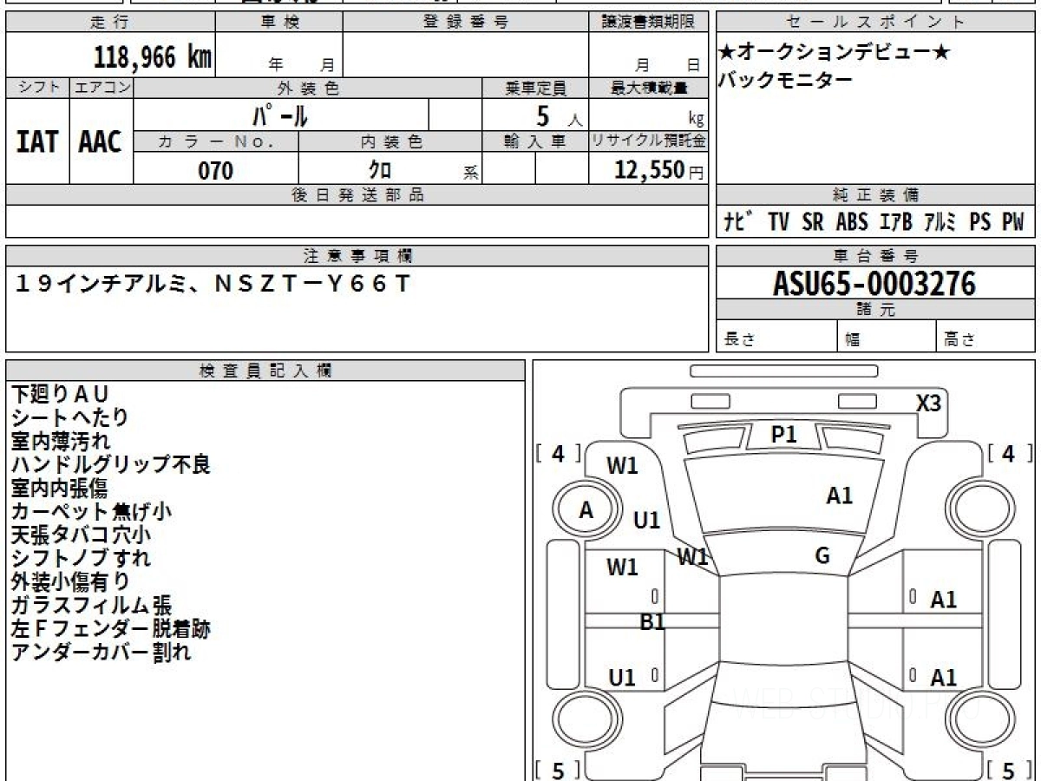The image size is (1041, 781).
Task: Select the 室内薄汚れ inspector note
Action: [x=60, y=441]
